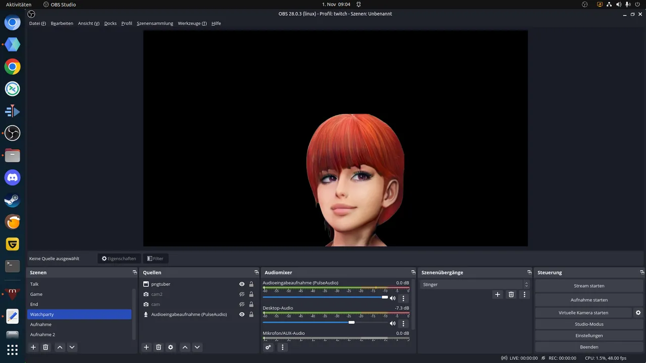Open the terminal from the dock
646x363 pixels.
pos(12,266)
